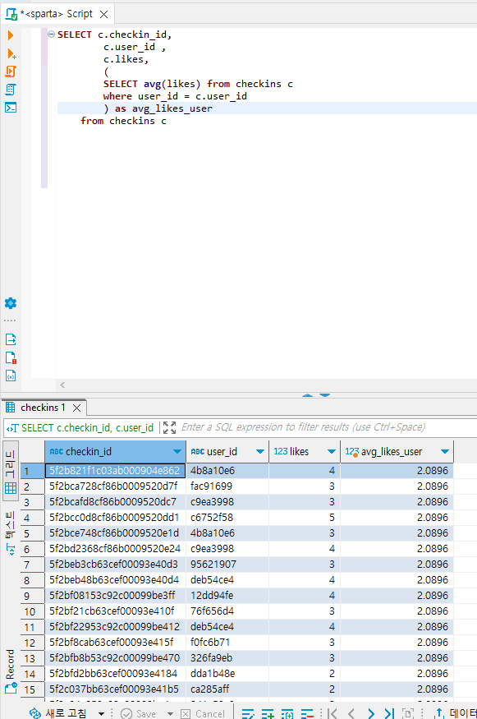The image size is (477, 719).
Task: Go to the previous row of the results
Action: [351, 713]
